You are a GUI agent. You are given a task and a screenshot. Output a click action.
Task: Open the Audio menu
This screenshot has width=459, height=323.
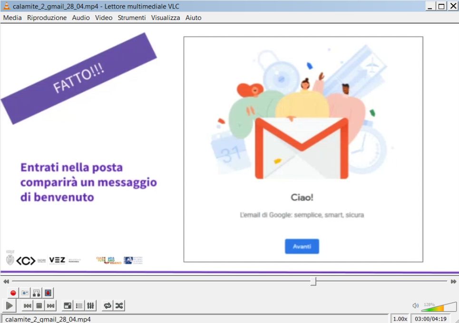coord(81,18)
